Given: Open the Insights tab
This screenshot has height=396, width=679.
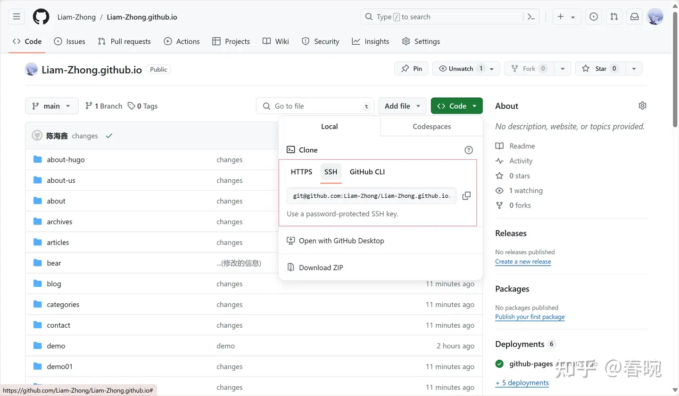Looking at the screenshot, I should click(371, 41).
